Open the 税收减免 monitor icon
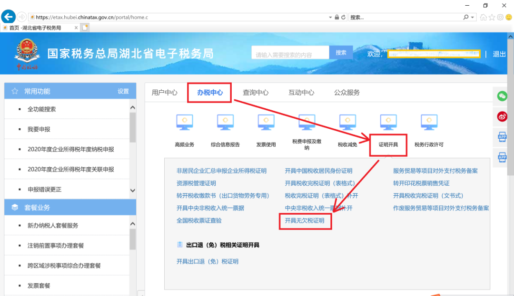514x296 pixels. (x=347, y=122)
